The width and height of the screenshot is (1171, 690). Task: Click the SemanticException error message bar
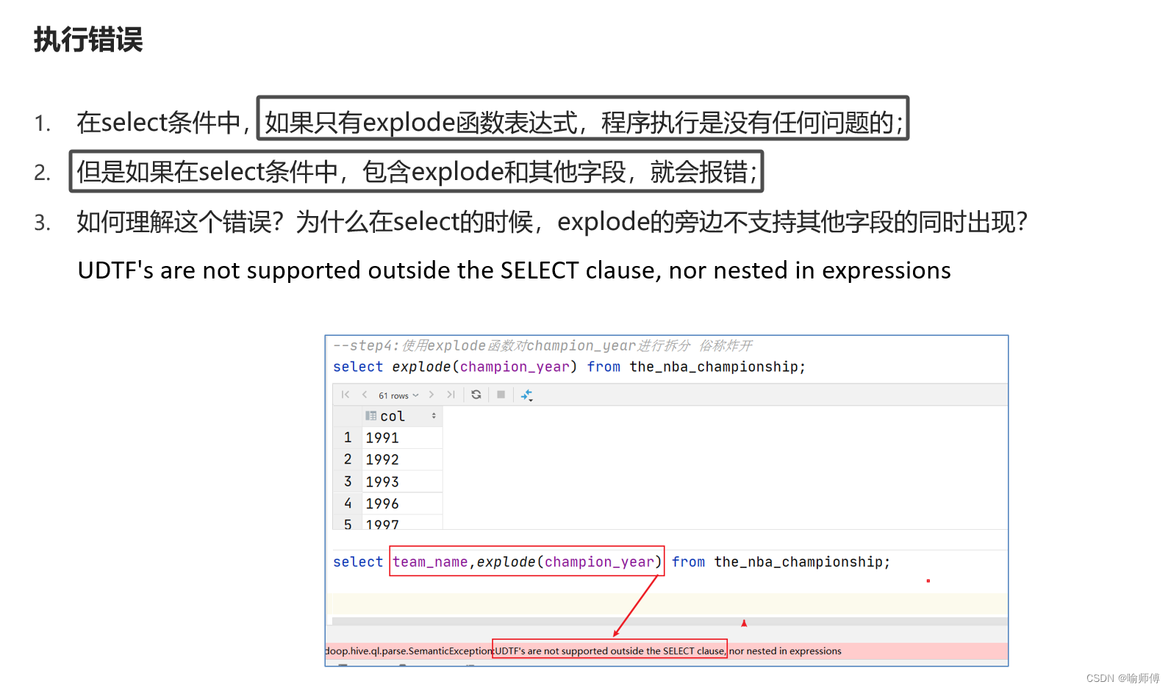click(x=667, y=651)
